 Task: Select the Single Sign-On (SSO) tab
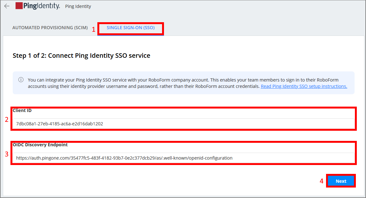(x=130, y=28)
